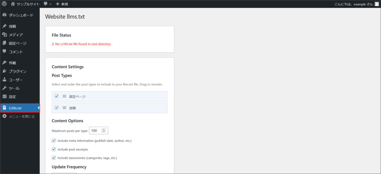This screenshot has height=174, width=381.
Task: Open the プラグイン plugins menu
Action: click(17, 71)
